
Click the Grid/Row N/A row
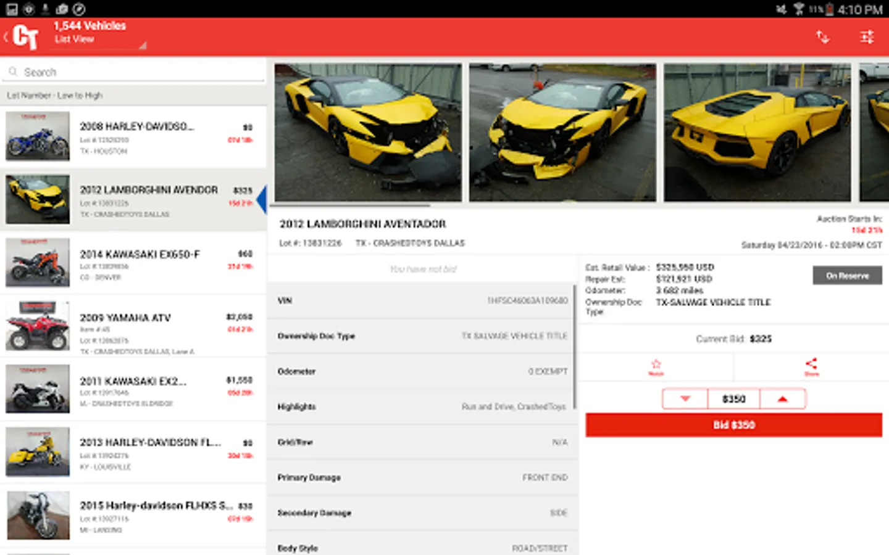point(422,442)
